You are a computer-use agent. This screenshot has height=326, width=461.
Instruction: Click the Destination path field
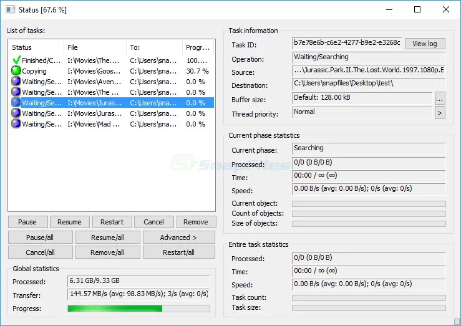click(x=369, y=84)
